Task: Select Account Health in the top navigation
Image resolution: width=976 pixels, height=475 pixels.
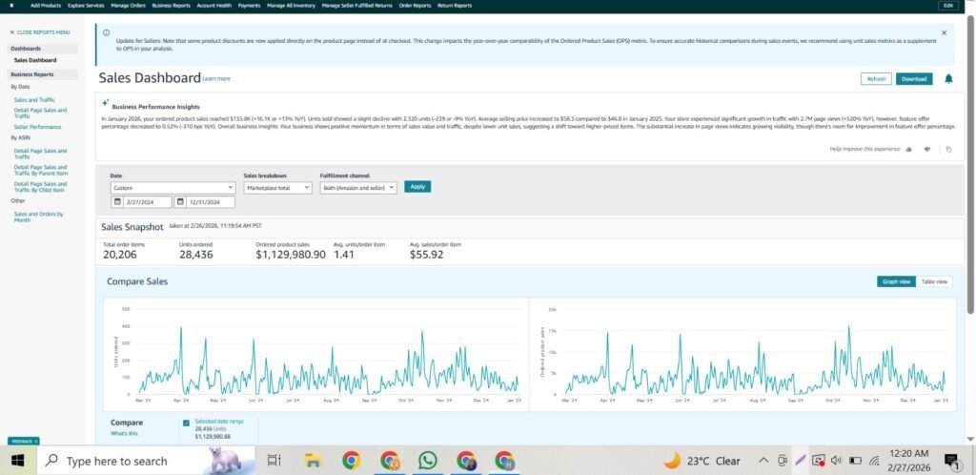Action: point(214,6)
